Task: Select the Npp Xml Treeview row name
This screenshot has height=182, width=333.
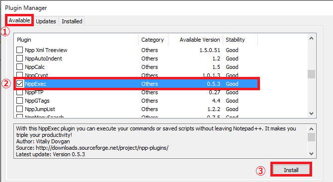Action: 46,50
